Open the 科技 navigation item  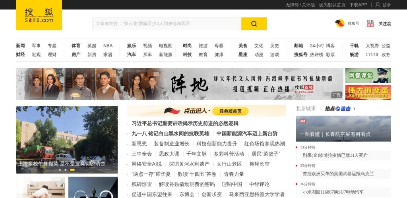point(187,55)
